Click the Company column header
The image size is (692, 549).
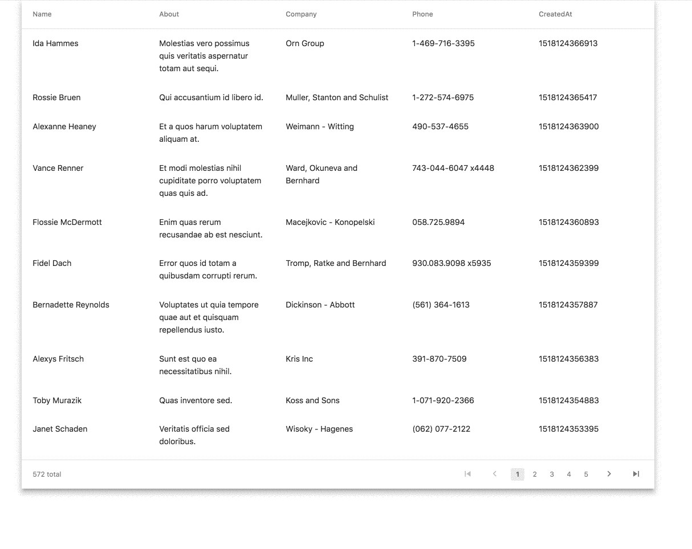click(301, 14)
